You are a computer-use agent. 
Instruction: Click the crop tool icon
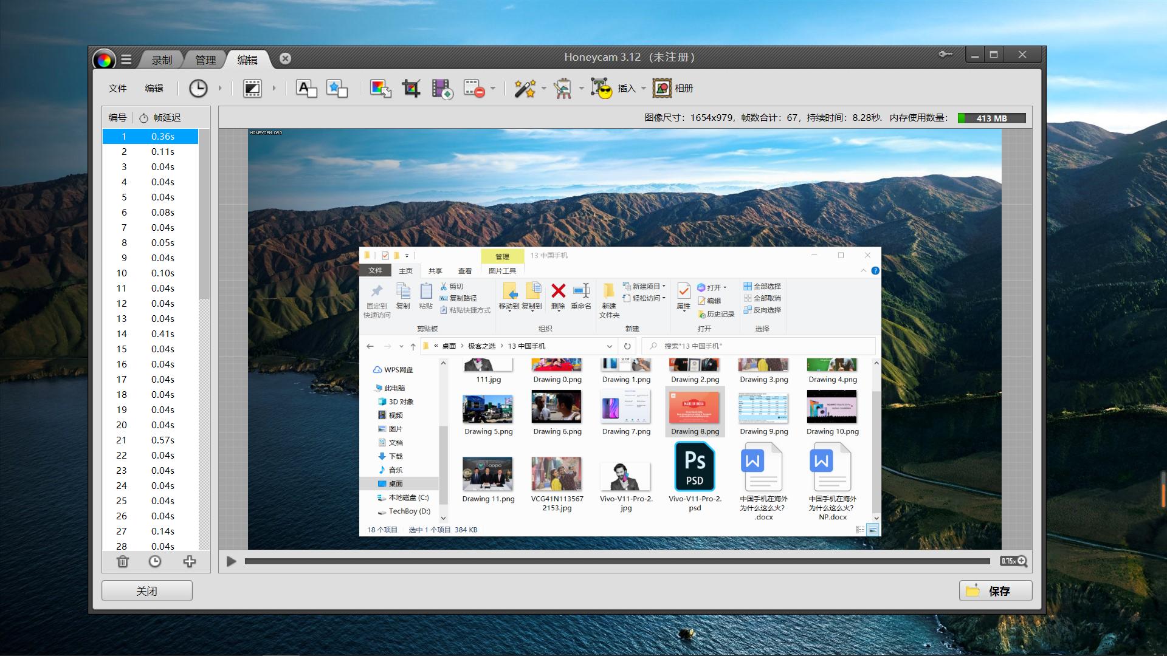pos(411,89)
